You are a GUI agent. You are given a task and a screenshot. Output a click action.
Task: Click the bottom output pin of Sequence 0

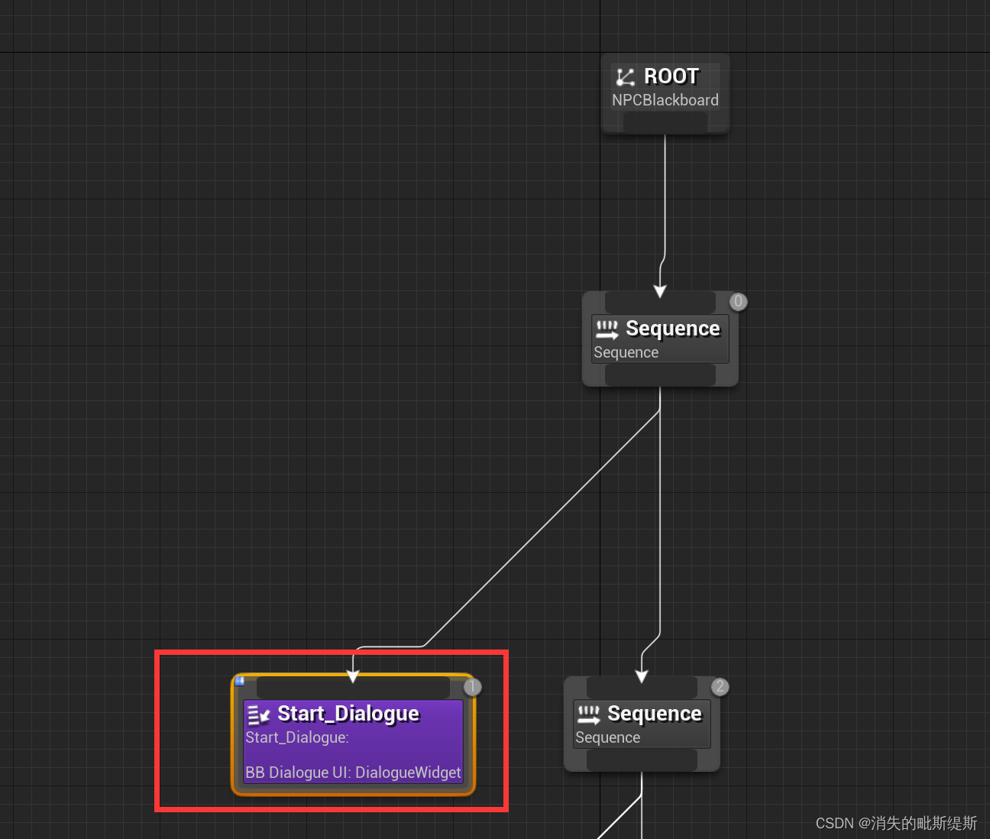(x=660, y=374)
